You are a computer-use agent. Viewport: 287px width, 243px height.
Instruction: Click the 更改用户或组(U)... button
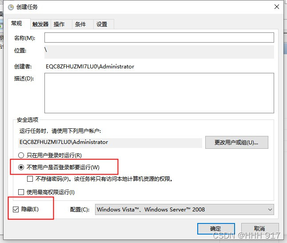(237, 142)
